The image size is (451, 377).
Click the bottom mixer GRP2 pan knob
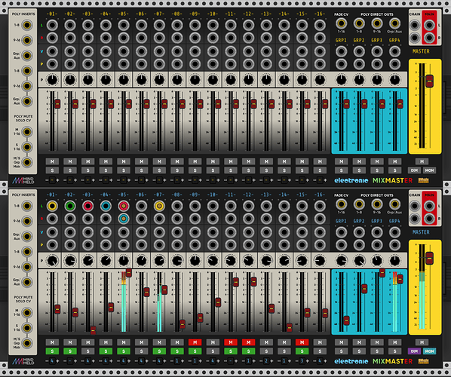(359, 261)
